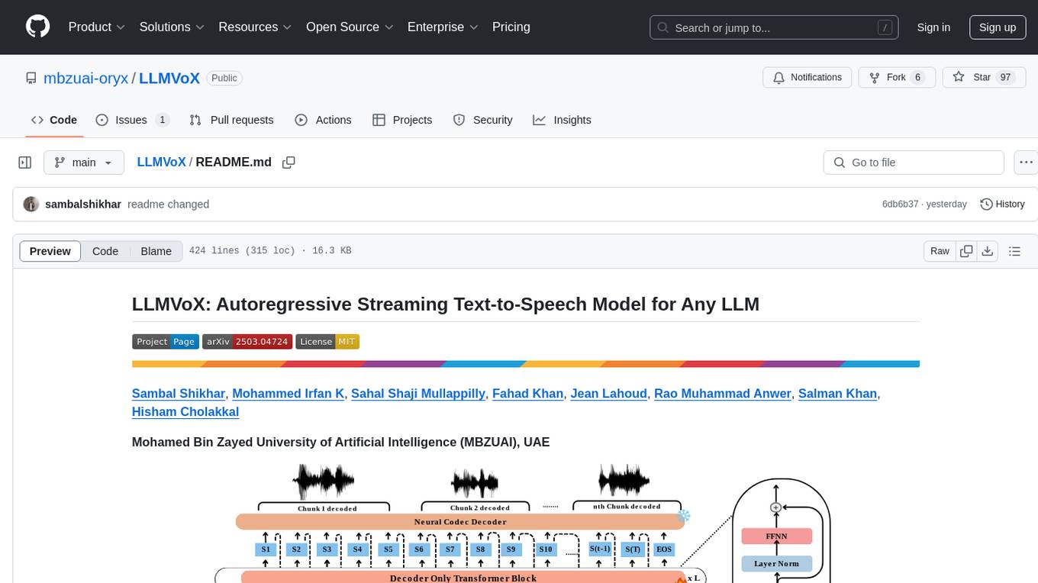Click the Sign up button
The width and height of the screenshot is (1038, 583).
998,27
